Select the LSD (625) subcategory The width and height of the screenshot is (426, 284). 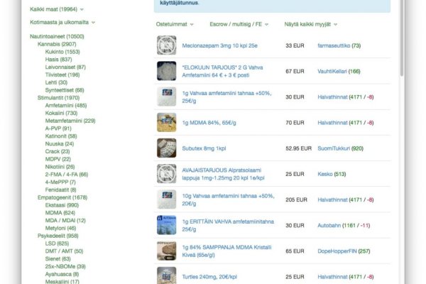[x=57, y=244]
